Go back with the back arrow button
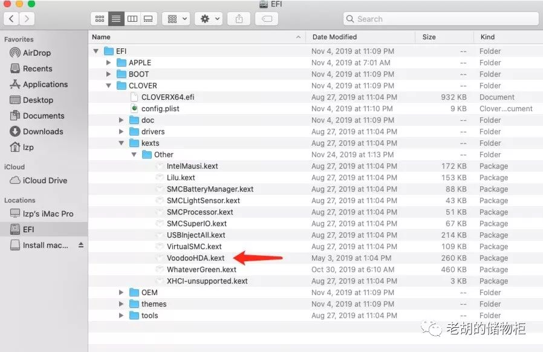This screenshot has width=543, height=352. (x=11, y=19)
